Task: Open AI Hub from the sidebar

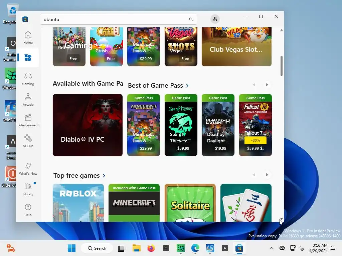Action: pos(28,141)
